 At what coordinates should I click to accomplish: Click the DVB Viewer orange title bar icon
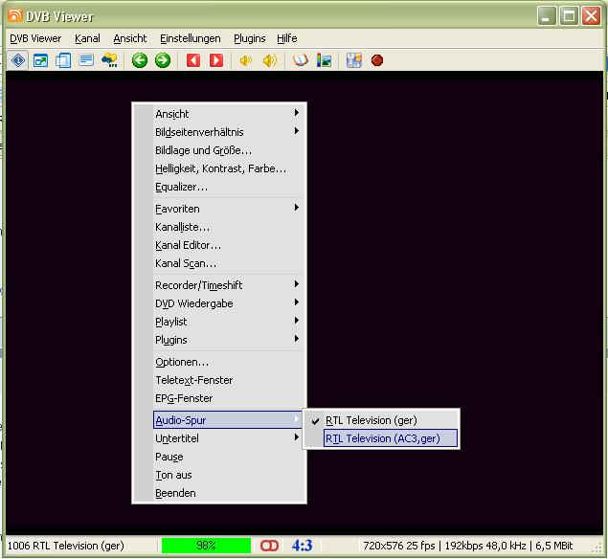(x=15, y=16)
